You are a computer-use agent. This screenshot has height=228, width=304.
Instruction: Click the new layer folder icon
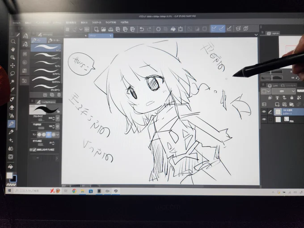pos(291,105)
